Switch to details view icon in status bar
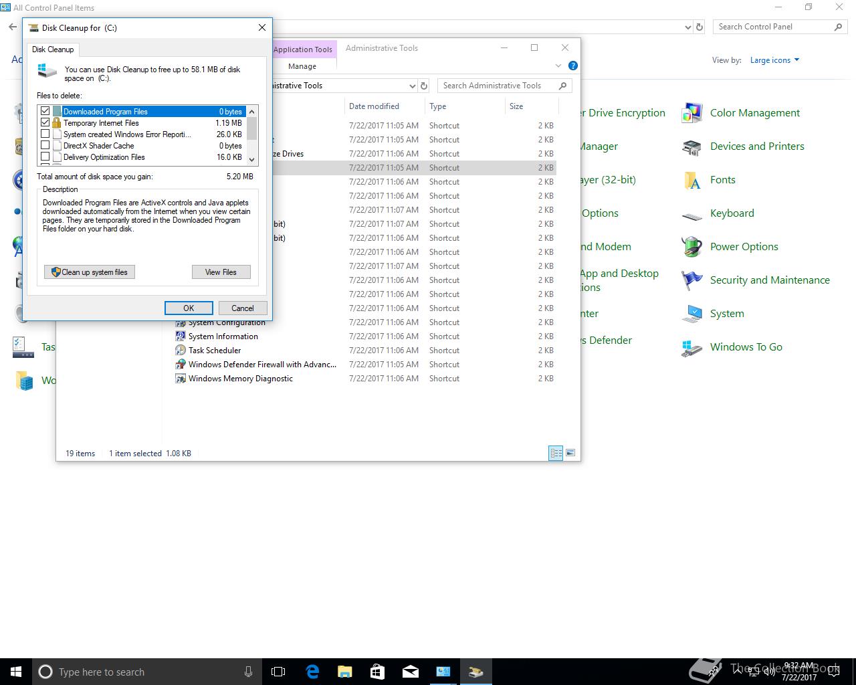The height and width of the screenshot is (685, 856). [556, 453]
